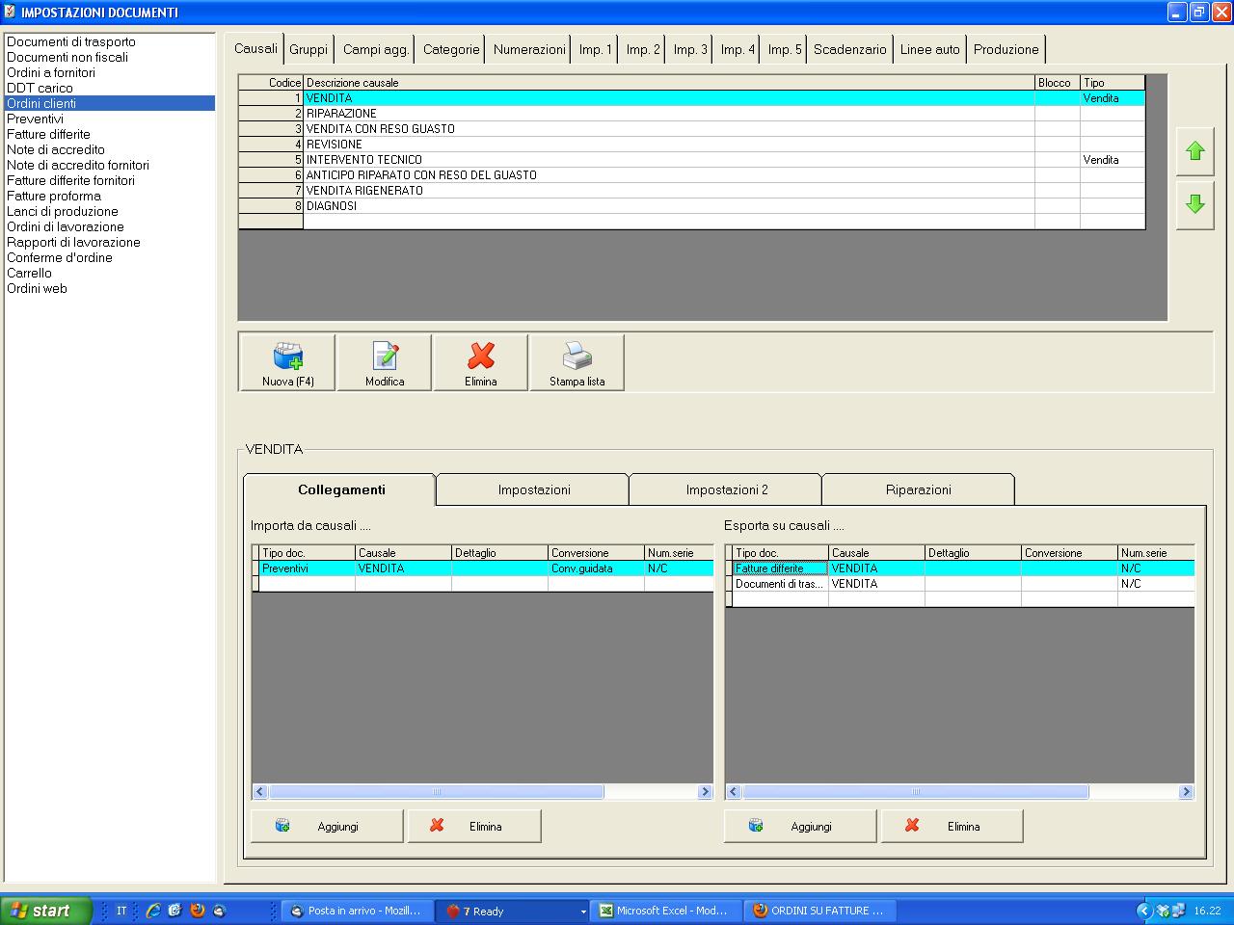The height and width of the screenshot is (925, 1234).
Task: Switch to the Gruppi tab
Action: pyautogui.click(x=308, y=49)
